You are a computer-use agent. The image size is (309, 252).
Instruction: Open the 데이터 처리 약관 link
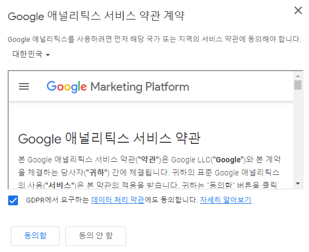[x=118, y=200]
